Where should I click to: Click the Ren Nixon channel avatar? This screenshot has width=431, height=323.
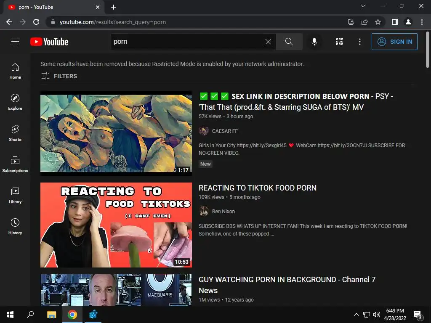click(x=204, y=212)
